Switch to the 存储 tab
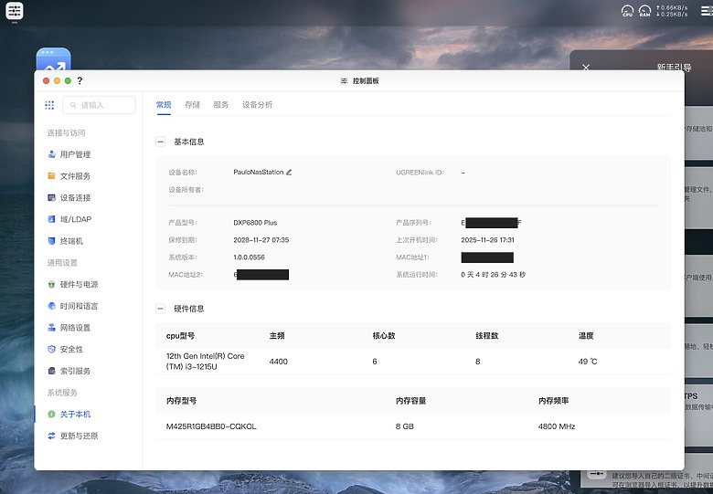The image size is (713, 494). 192,105
